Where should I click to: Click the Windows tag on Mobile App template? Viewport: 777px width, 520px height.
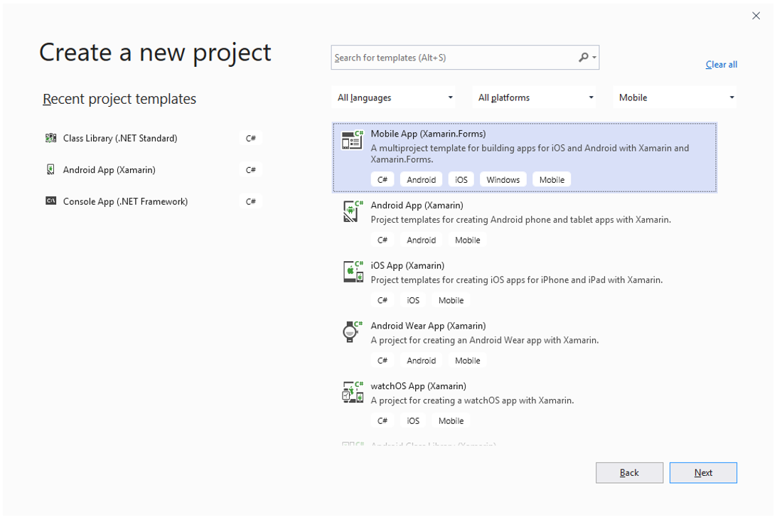point(503,180)
